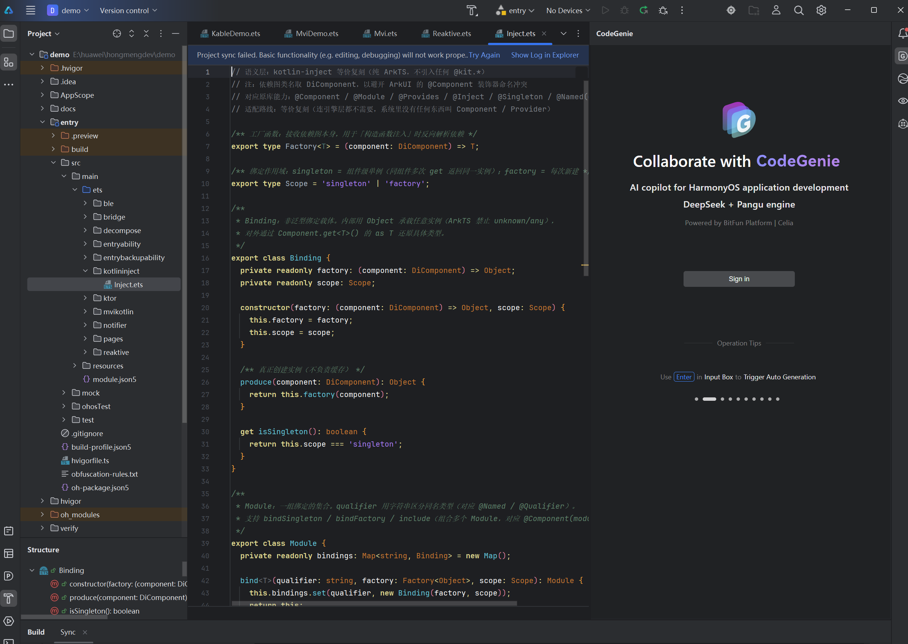Open the user account icon
Image resolution: width=908 pixels, height=644 pixels.
tap(776, 10)
